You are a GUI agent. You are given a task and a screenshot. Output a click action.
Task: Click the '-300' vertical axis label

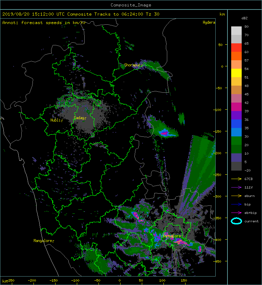[217, 196]
